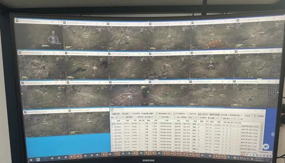Screen dimensions: 285x163
Task: Toggle the 自动购买 checkbox
Action: 199,117
